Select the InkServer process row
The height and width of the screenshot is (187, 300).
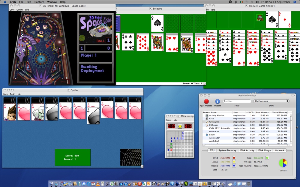[246, 125]
